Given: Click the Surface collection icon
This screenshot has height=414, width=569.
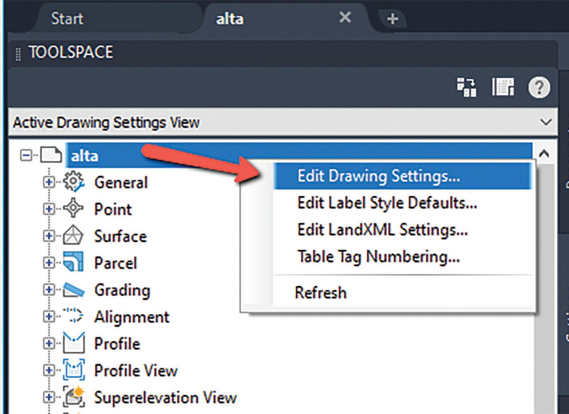Looking at the screenshot, I should click(73, 236).
